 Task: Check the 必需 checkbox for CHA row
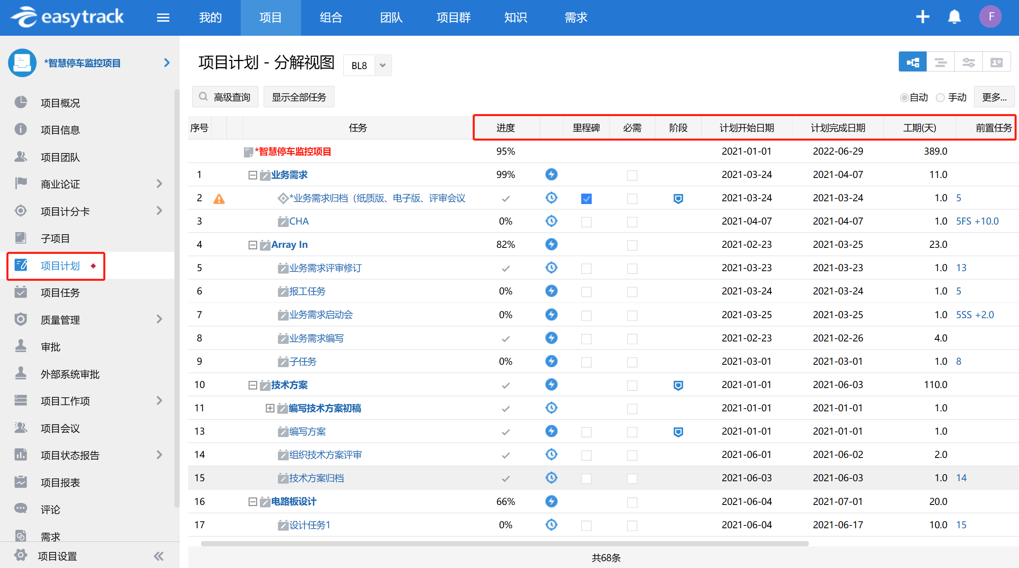632,222
